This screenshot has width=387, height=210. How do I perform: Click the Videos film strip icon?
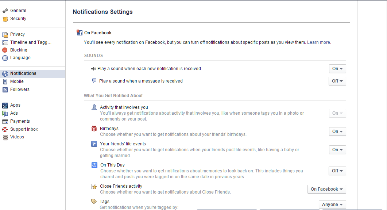point(5,137)
